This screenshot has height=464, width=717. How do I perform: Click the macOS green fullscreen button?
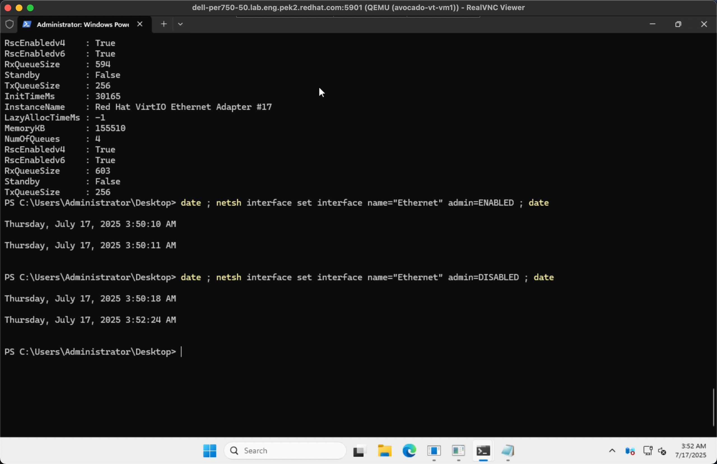[x=30, y=8]
